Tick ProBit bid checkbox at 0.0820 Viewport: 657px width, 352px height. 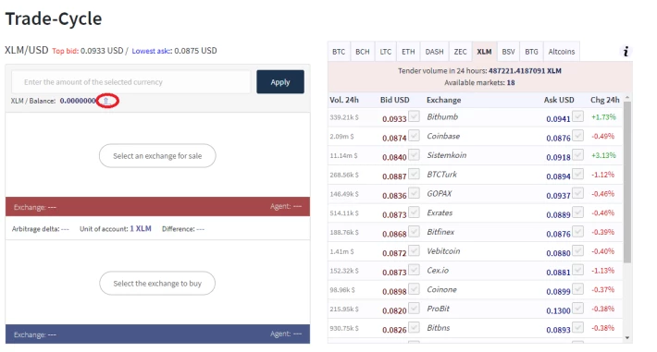(414, 308)
